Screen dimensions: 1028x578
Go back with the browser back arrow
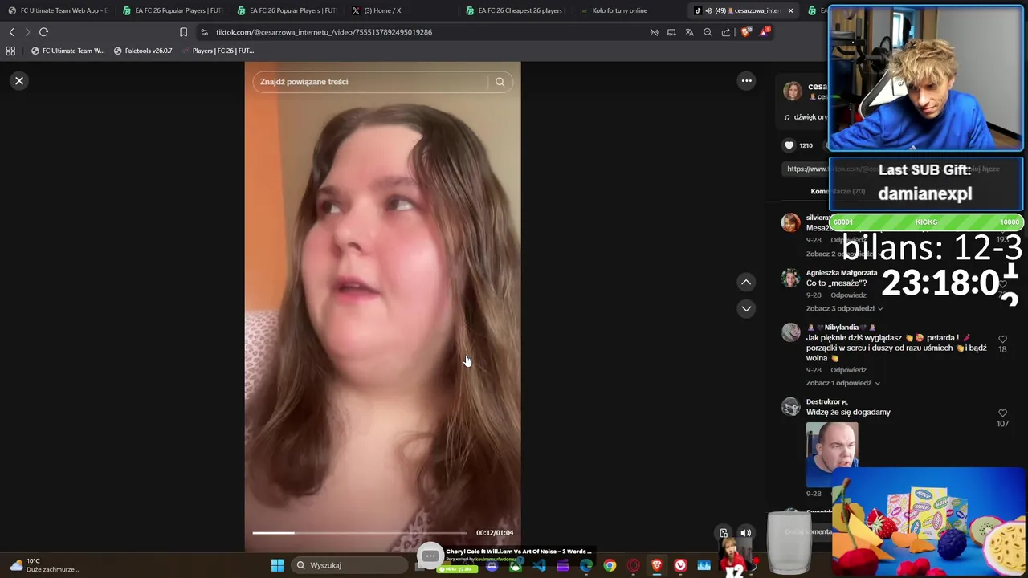[11, 32]
